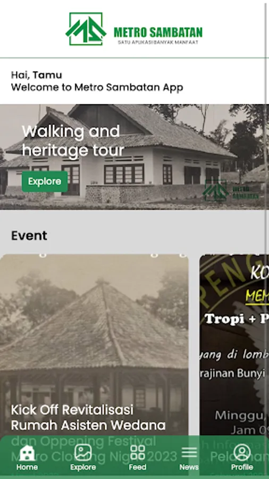Image resolution: width=269 pixels, height=479 pixels.
Task: Open the Explore picture icon
Action: (83, 452)
